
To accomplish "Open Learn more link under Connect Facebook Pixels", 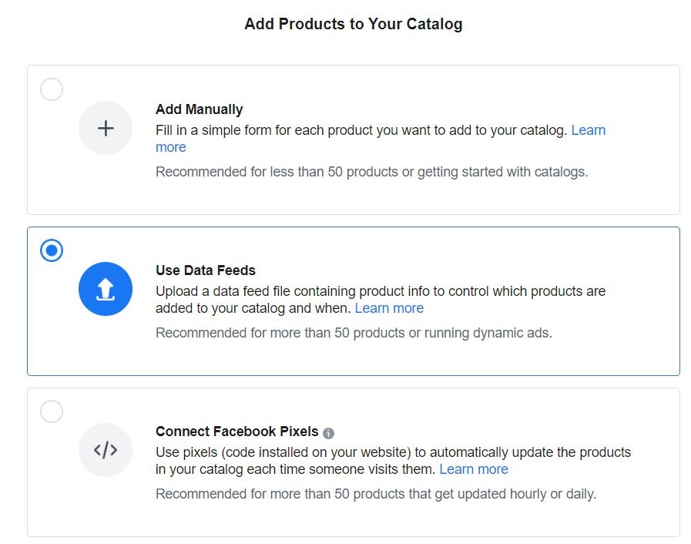I will (474, 469).
